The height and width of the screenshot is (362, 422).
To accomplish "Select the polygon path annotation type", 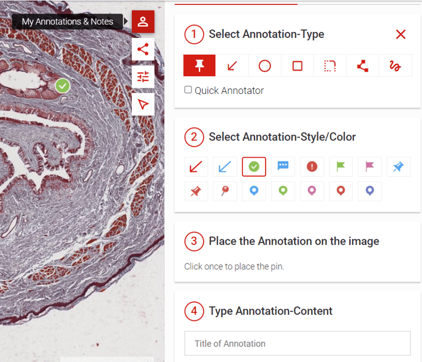I will click(x=363, y=66).
